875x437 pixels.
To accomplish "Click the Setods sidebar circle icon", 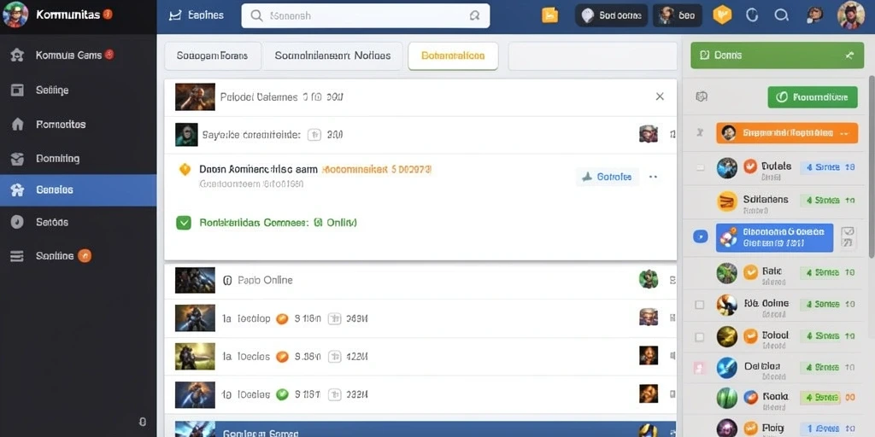I will click(x=17, y=222).
